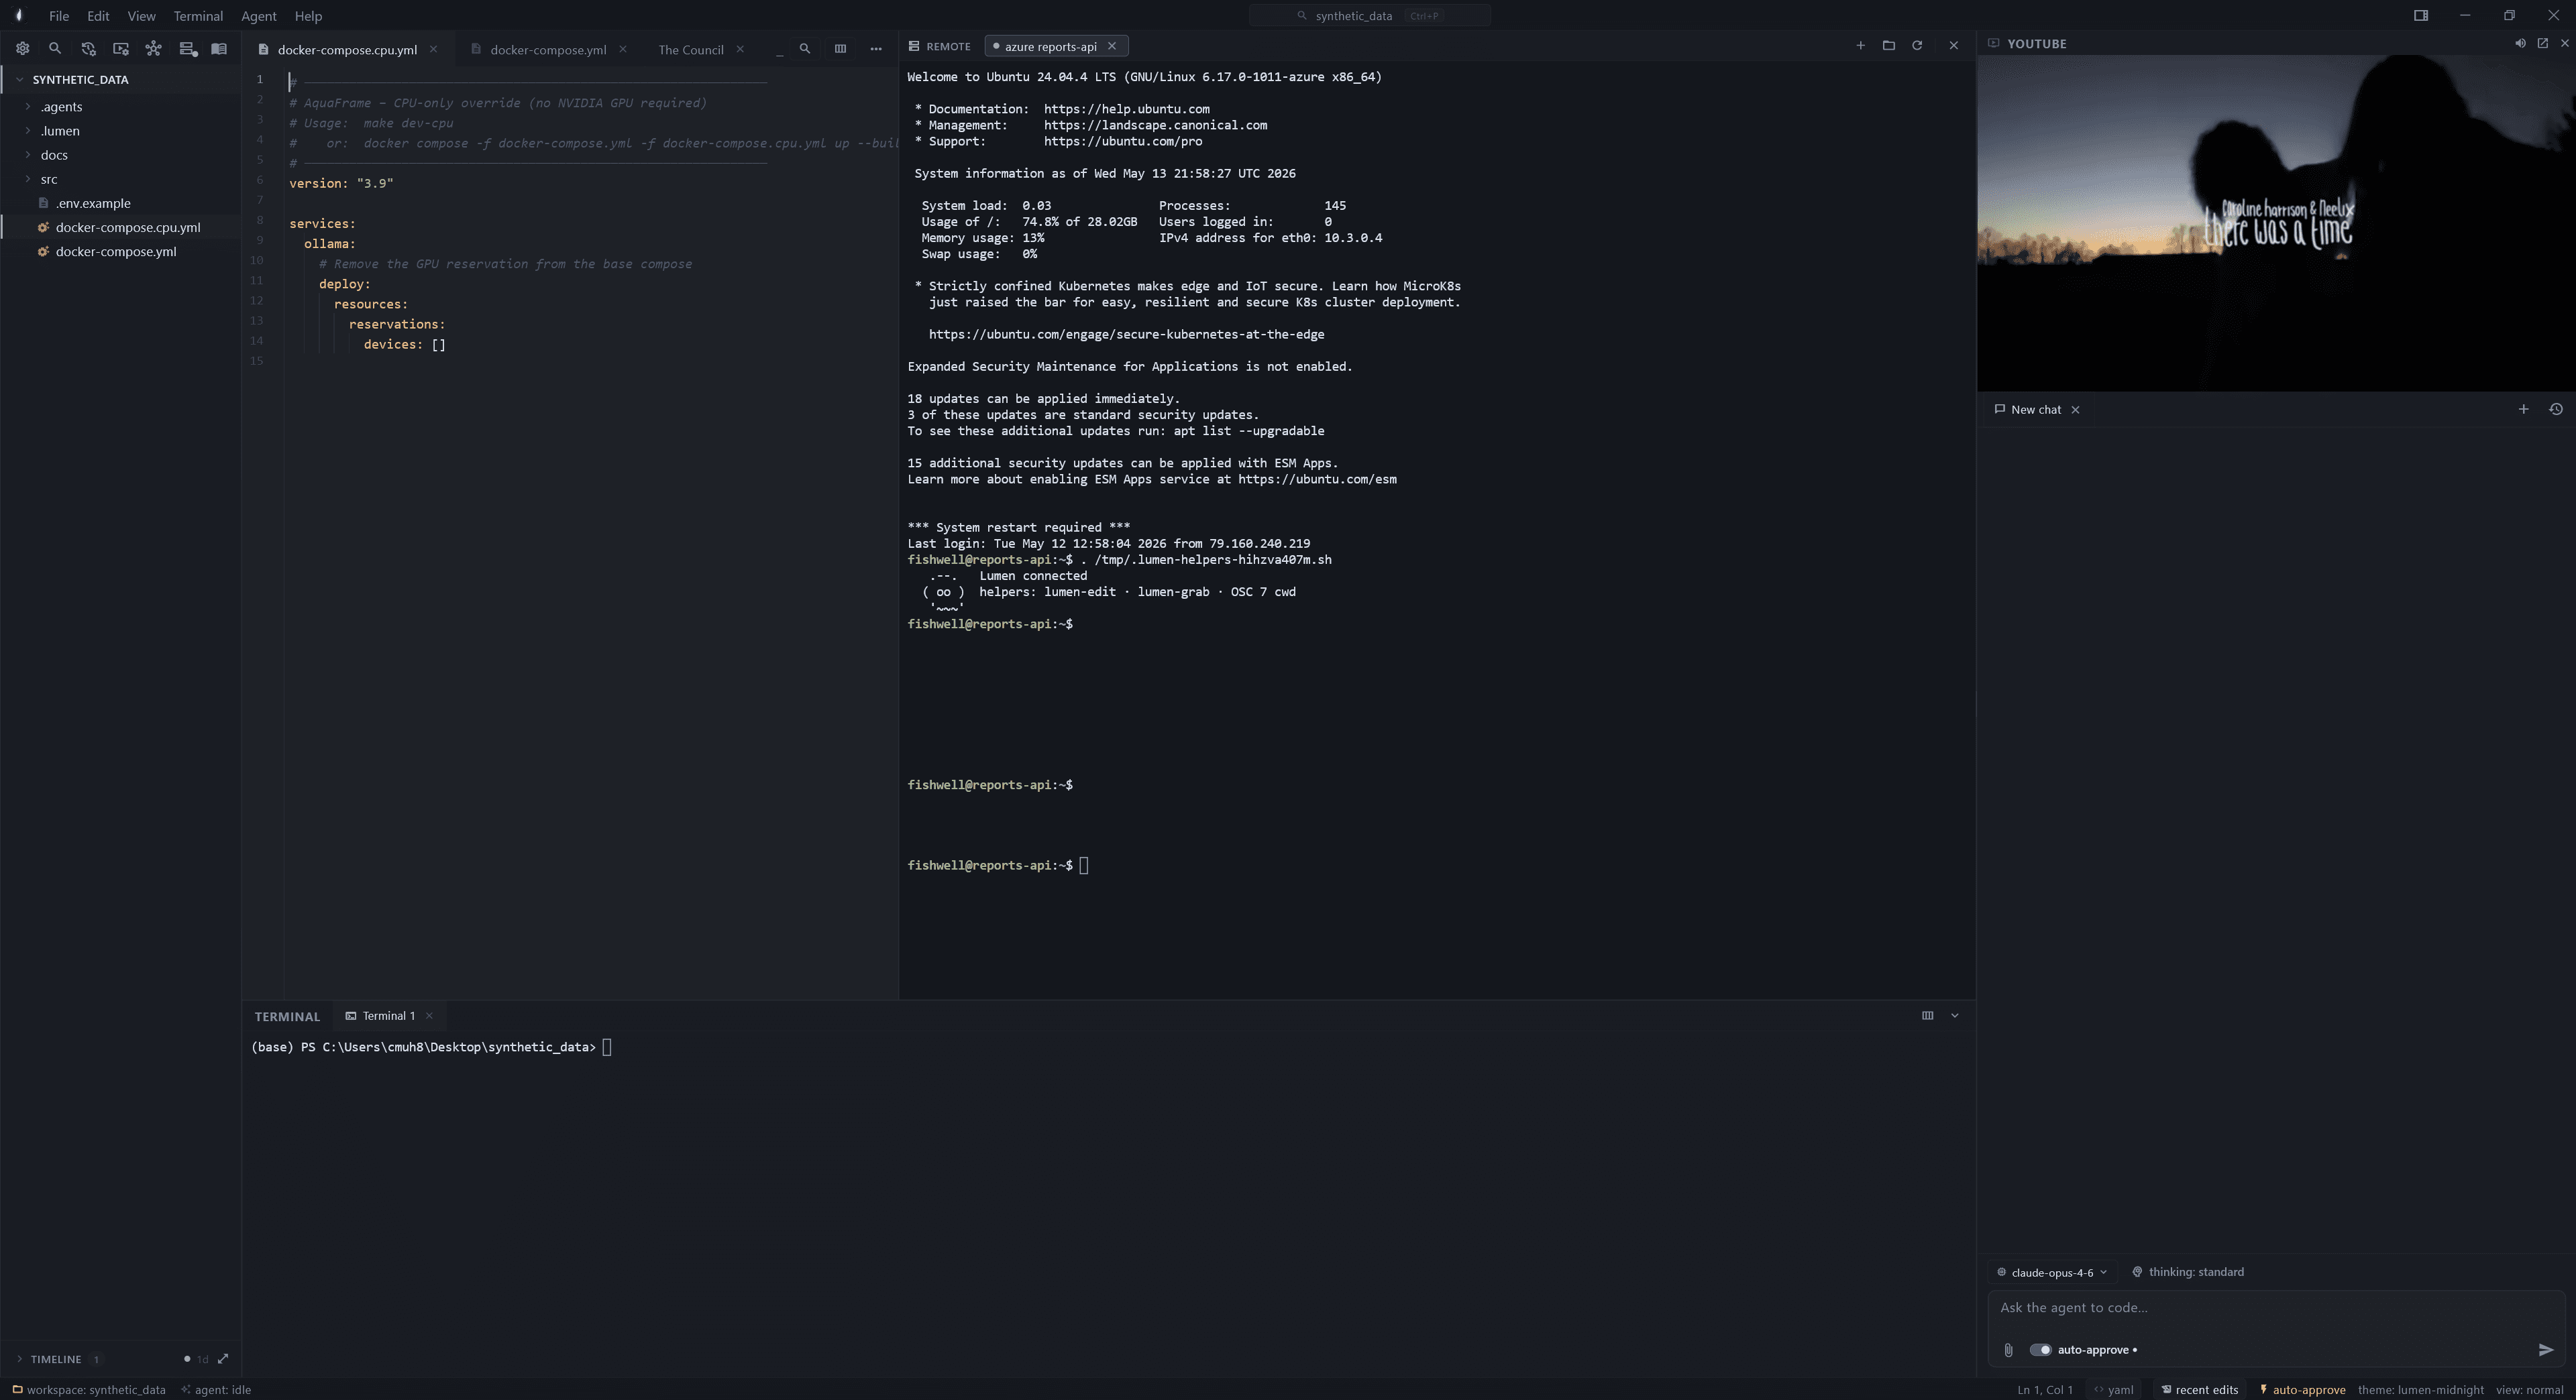
Task: Open the Edit menu
Action: pyautogui.click(x=98, y=16)
